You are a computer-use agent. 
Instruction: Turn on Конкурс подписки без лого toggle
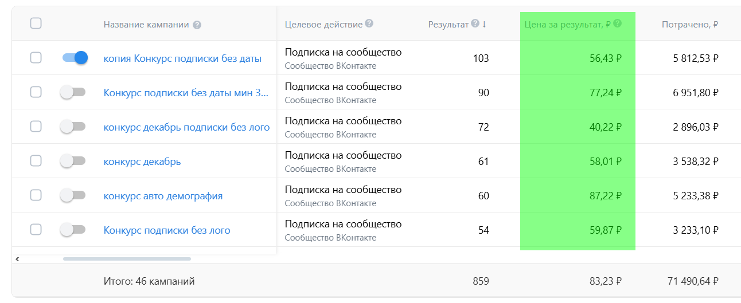click(x=73, y=230)
